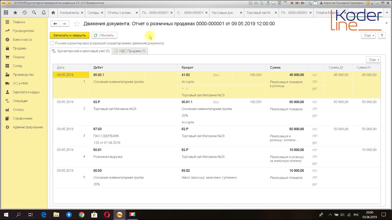Image resolution: width=392 pixels, height=220 pixels.
Task: Select the Бухгалтерский и налоговый учет tab
Action: [81, 51]
